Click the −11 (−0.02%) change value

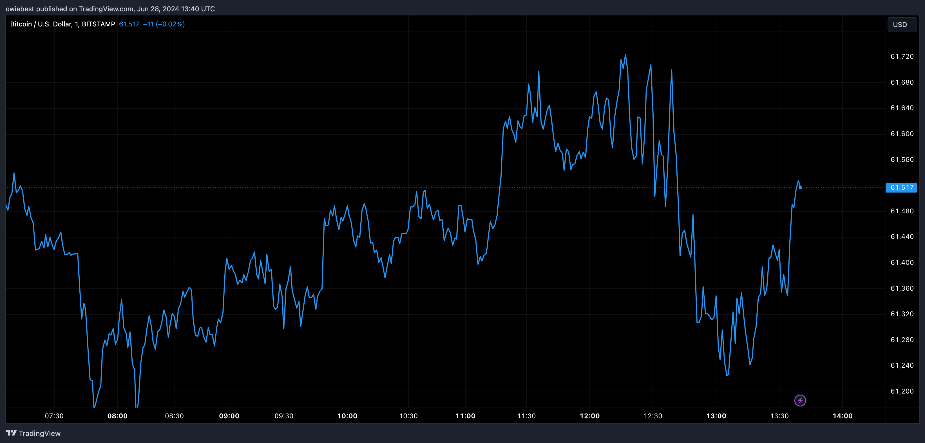click(x=164, y=24)
